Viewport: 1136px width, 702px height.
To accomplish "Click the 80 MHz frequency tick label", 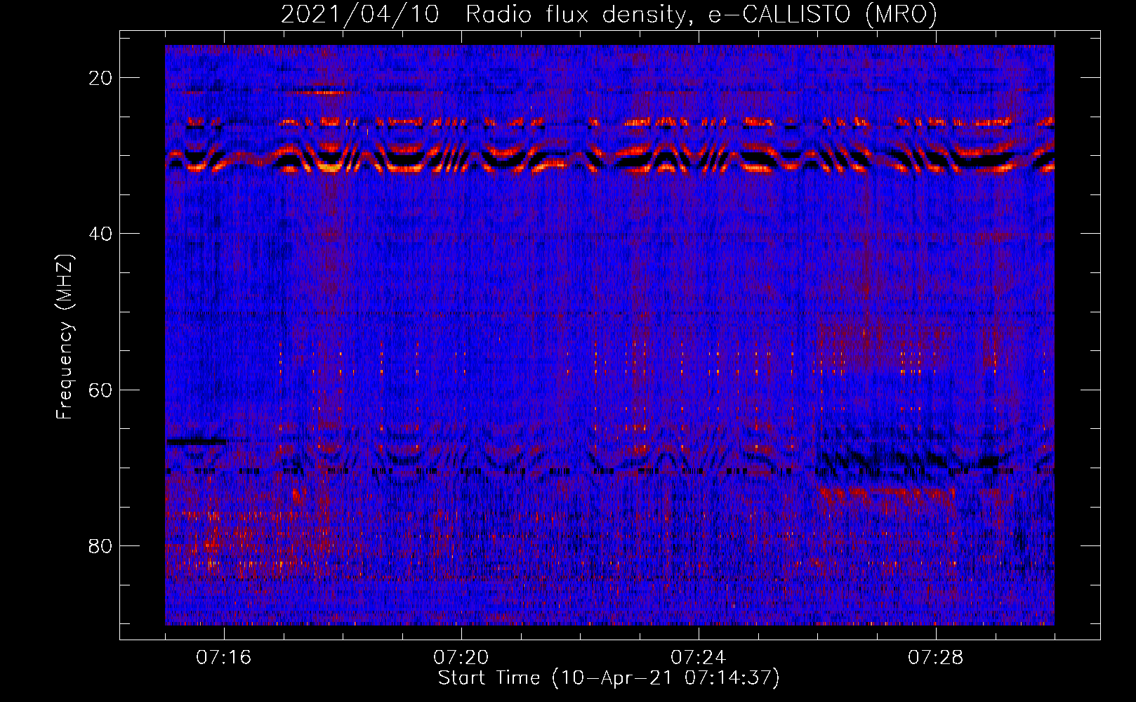I will [101, 545].
